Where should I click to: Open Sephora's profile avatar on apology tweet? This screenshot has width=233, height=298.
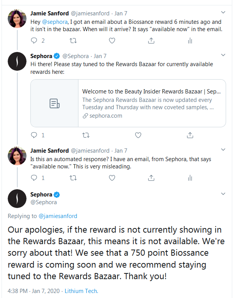[17, 199]
